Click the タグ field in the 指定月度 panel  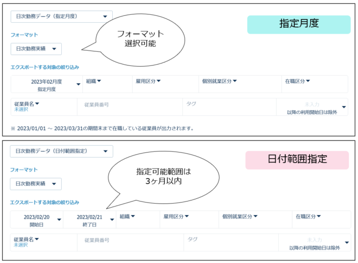coord(229,107)
